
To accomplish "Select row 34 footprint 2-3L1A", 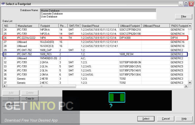I will [95, 71].
